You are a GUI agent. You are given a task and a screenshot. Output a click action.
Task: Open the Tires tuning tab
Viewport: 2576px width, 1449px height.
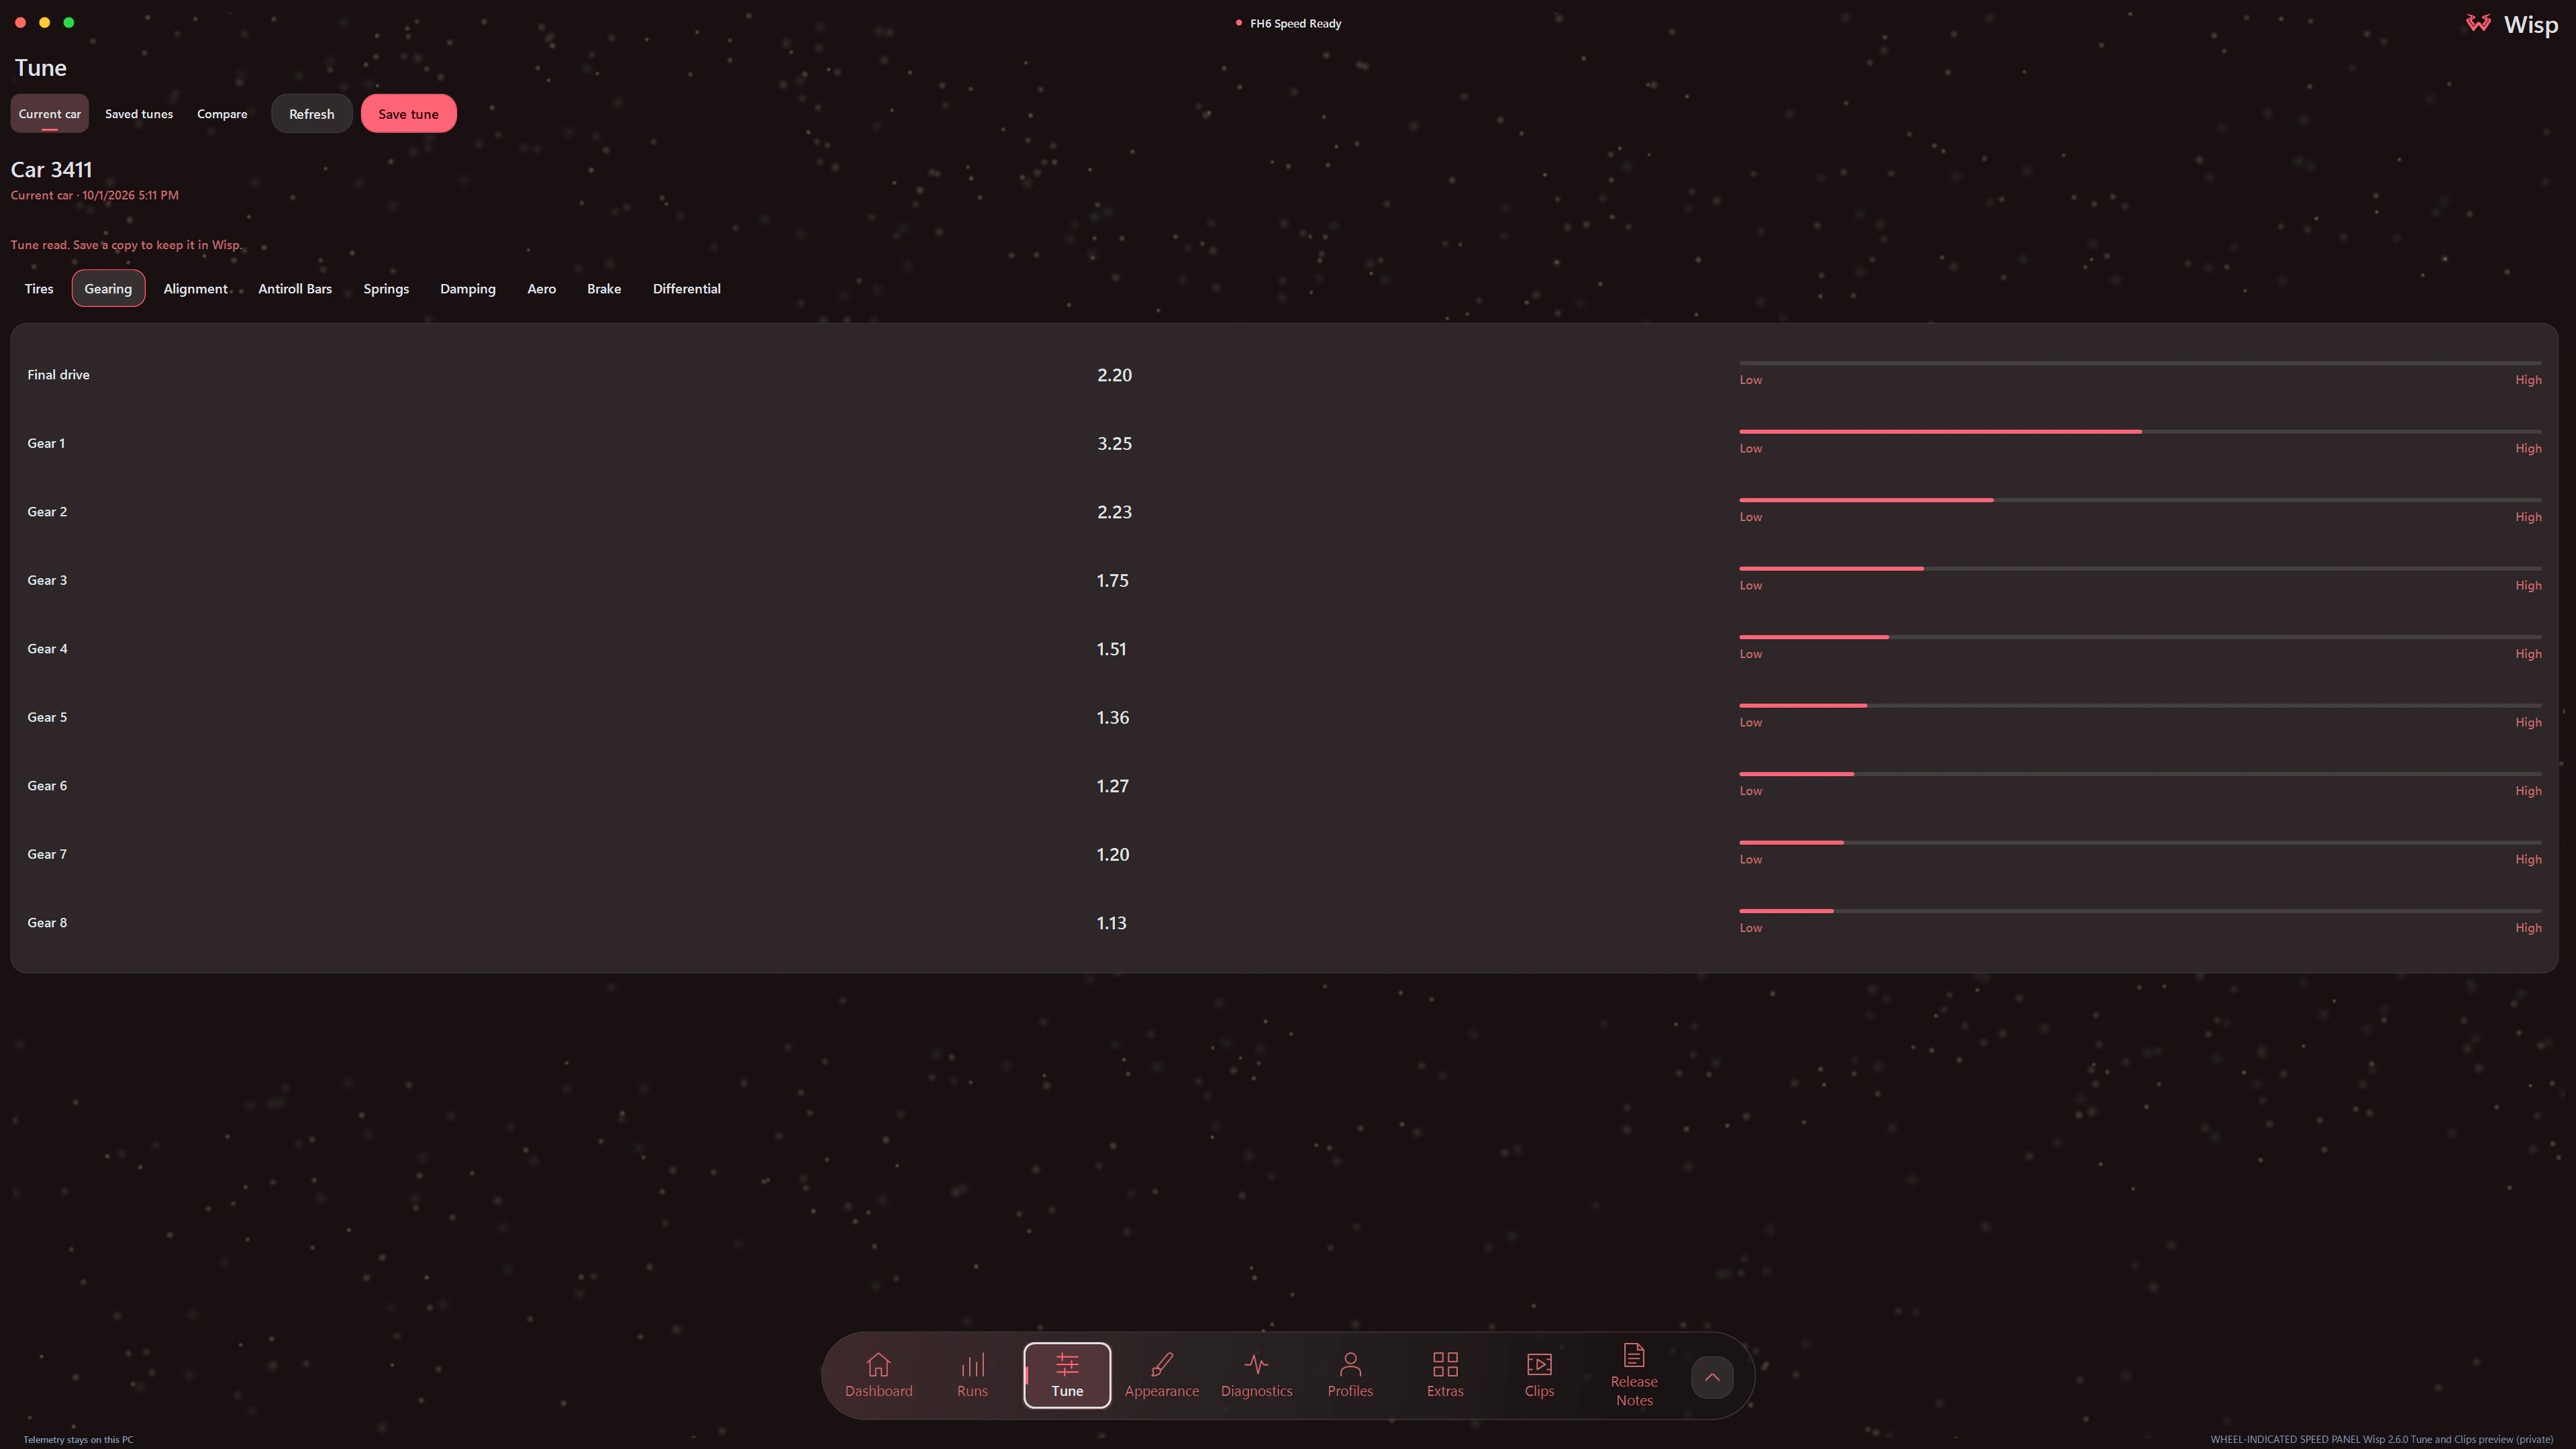tap(39, 288)
